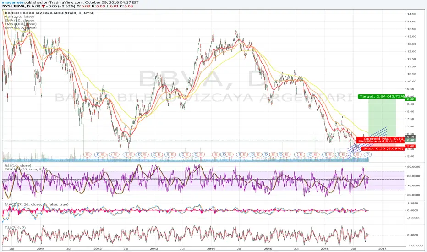Select the green Target 2.64 (42.72%) label
The image size is (427, 252).
(x=381, y=96)
